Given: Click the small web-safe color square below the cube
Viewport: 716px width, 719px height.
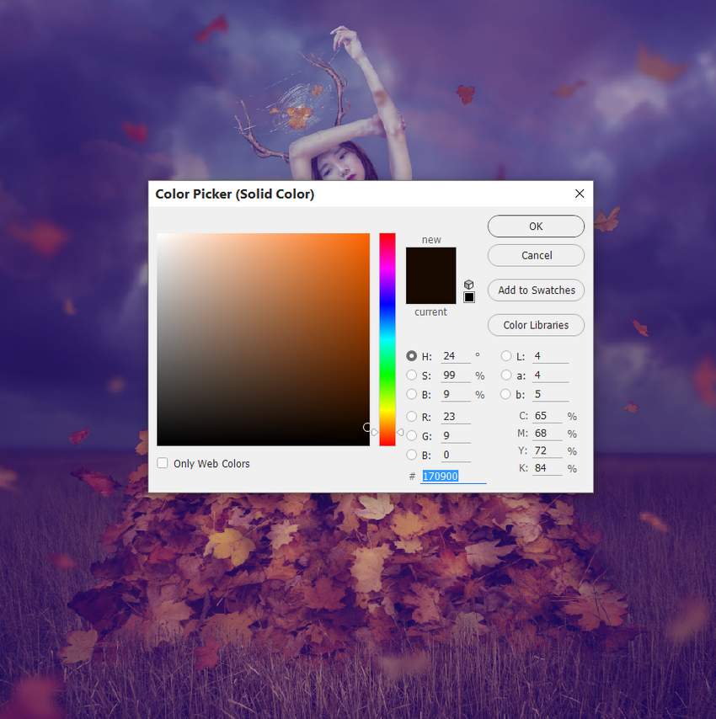Looking at the screenshot, I should [469, 297].
